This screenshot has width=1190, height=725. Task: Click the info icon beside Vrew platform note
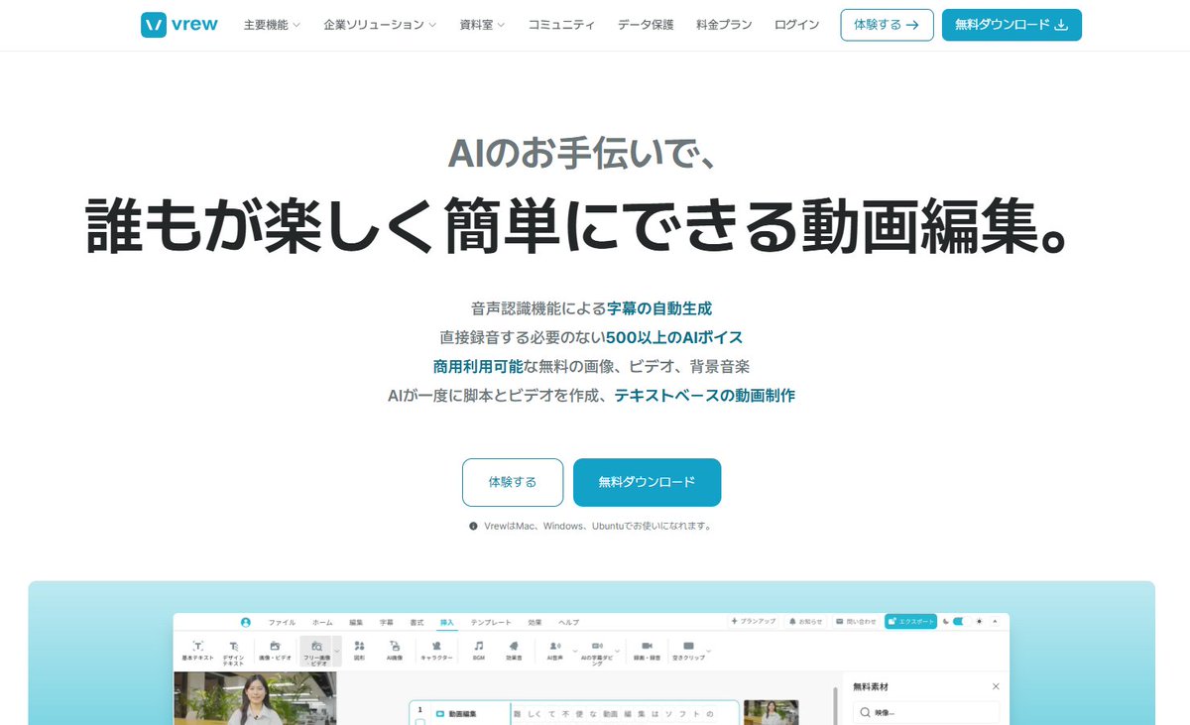point(474,527)
